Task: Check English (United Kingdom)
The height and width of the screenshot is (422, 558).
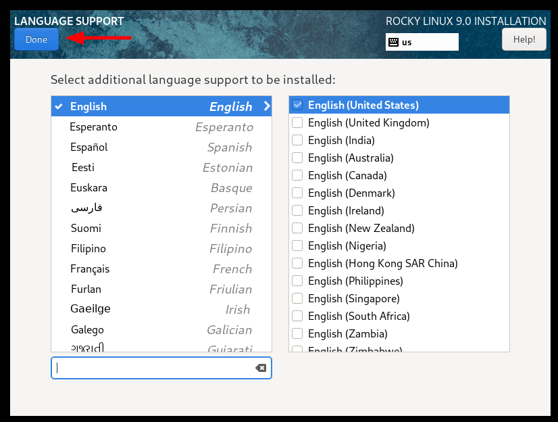Action: [x=297, y=122]
